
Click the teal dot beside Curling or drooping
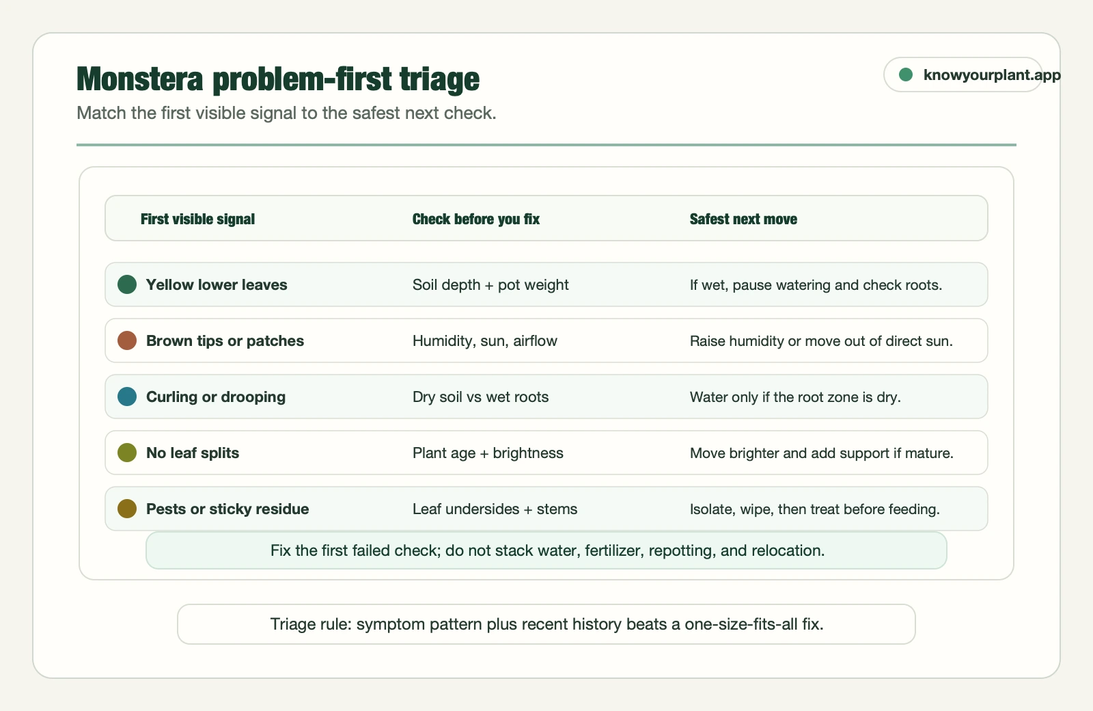click(127, 397)
